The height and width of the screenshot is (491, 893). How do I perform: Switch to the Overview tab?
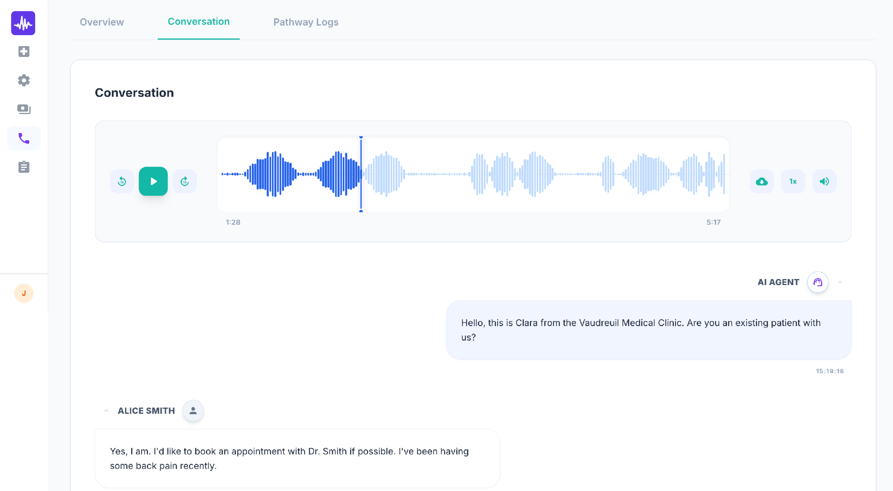[102, 22]
